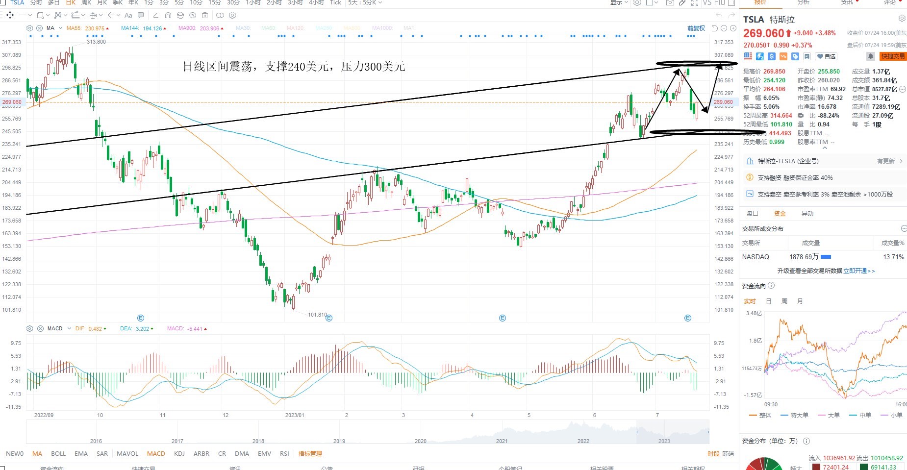Viewport: 907px width, 470px height.
Task: Collapse the quote details with the up chevron
Action: tap(825, 148)
